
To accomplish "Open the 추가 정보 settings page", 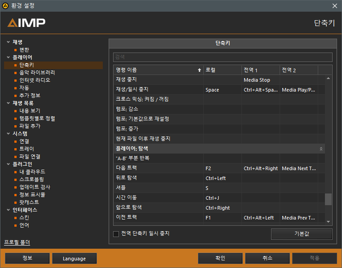I will 30,96.
